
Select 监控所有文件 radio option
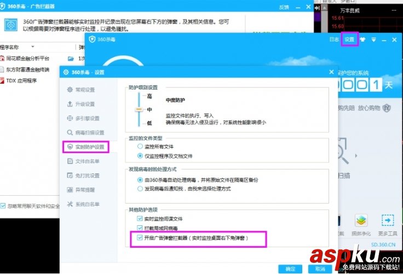[140, 147]
